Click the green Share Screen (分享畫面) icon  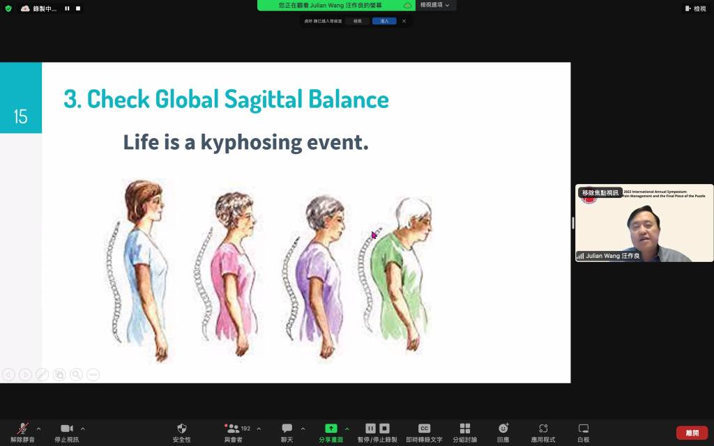(x=331, y=429)
